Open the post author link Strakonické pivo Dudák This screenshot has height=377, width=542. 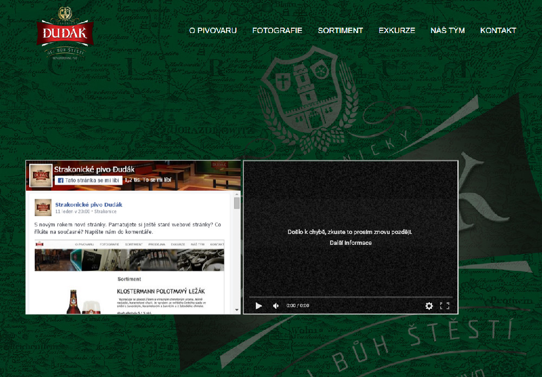[x=89, y=205]
